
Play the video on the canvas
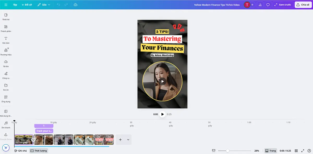click(162, 81)
